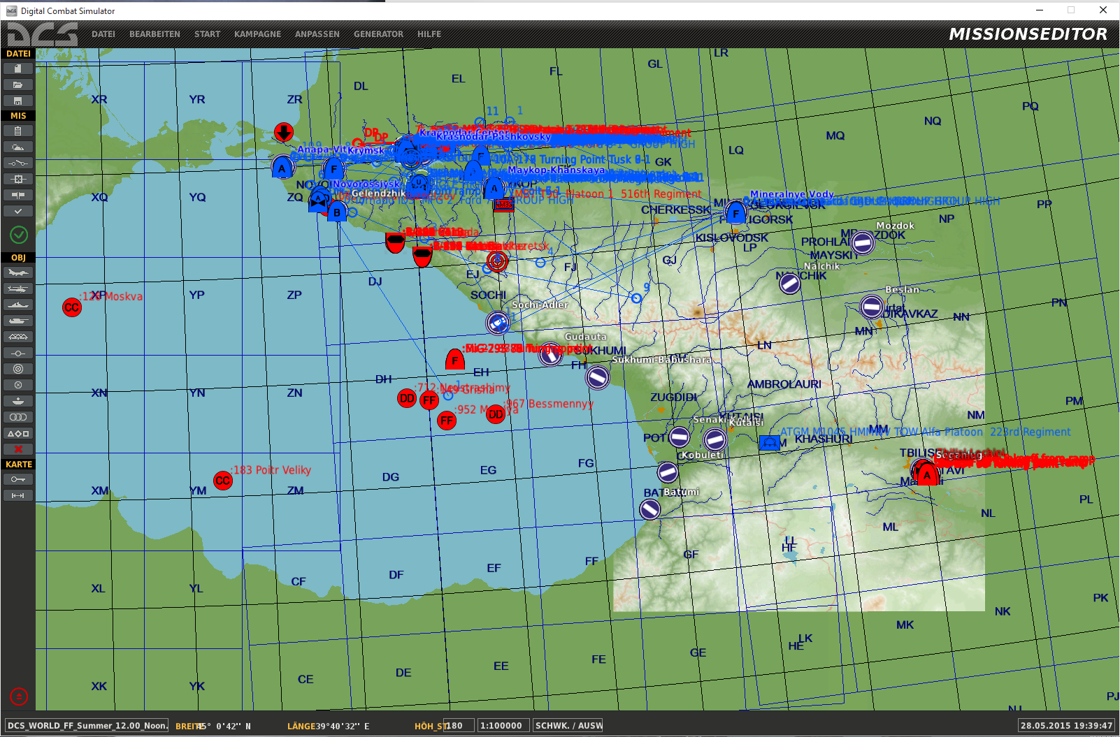Image resolution: width=1120 pixels, height=737 pixels.
Task: Select the helicopter group placement tool
Action: click(x=18, y=289)
